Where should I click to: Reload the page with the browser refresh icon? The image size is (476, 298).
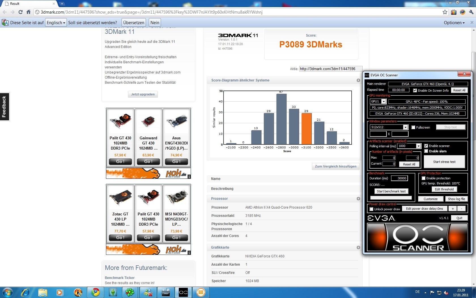click(20, 12)
